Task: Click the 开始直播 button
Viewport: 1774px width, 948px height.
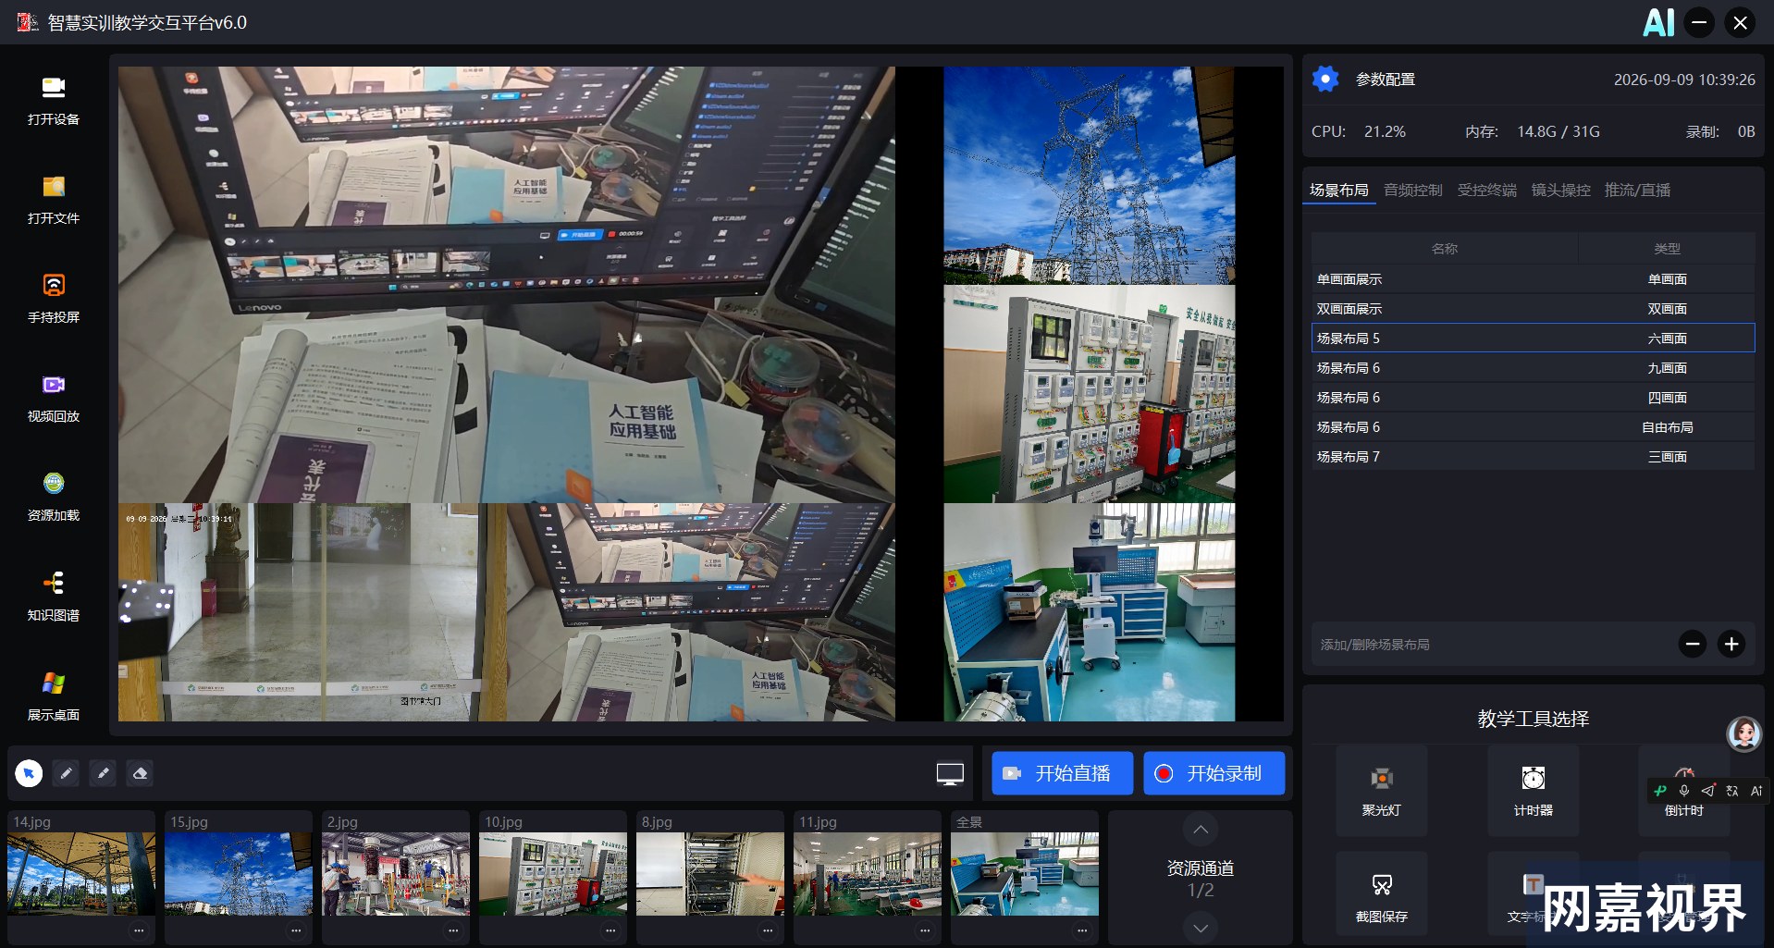Action: (1062, 773)
